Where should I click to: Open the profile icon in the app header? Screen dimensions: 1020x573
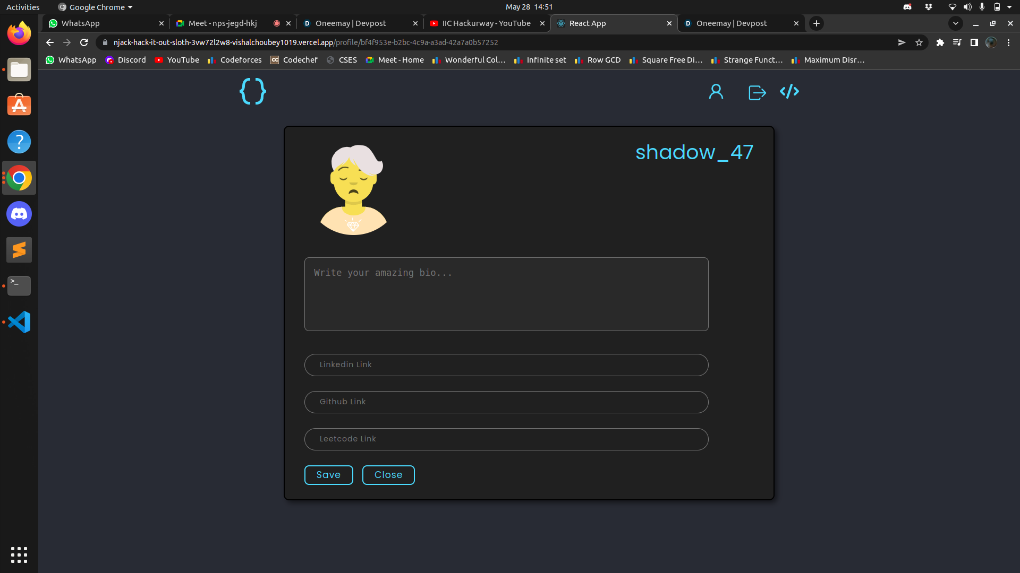(x=716, y=91)
